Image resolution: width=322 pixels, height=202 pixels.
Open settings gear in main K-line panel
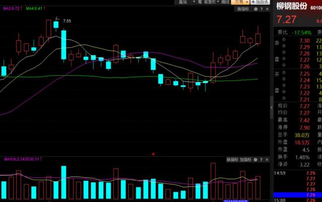[x=256, y=9]
